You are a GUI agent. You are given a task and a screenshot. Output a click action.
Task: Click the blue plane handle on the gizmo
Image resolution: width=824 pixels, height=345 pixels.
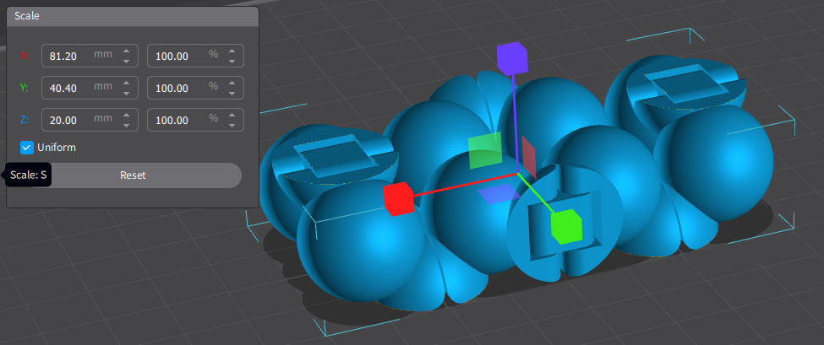[x=497, y=193]
